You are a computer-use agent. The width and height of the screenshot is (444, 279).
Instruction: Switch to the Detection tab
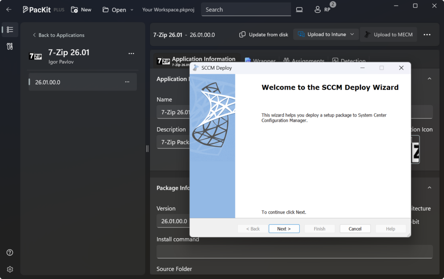[349, 61]
